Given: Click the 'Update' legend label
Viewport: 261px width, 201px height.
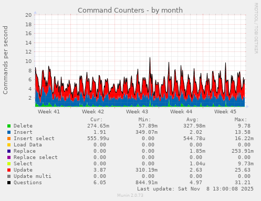Looking at the screenshot, I should pyautogui.click(x=23, y=170).
